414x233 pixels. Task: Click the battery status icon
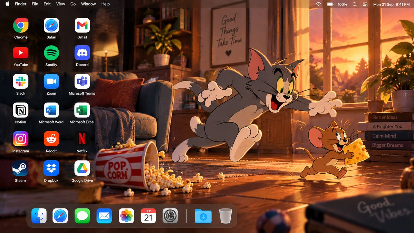(330, 4)
